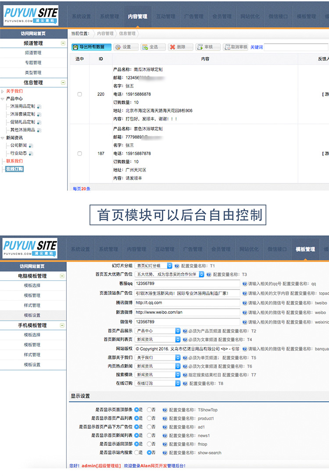Click the add icon beside 公司新闻
The width and height of the screenshot is (329, 476).
click(31, 146)
